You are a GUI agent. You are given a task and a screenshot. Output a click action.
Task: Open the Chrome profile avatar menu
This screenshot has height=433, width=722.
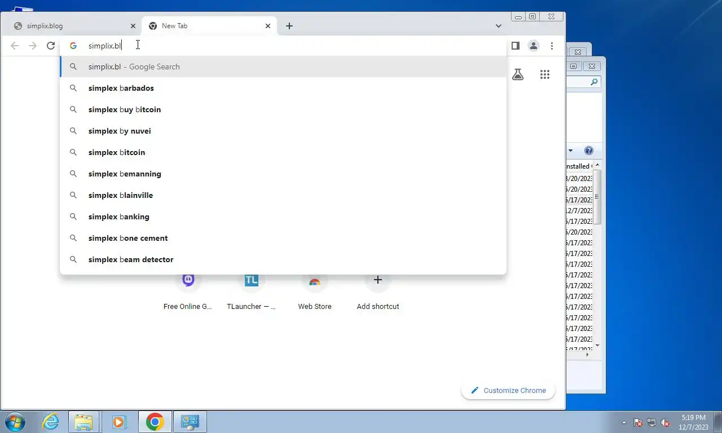click(x=534, y=46)
